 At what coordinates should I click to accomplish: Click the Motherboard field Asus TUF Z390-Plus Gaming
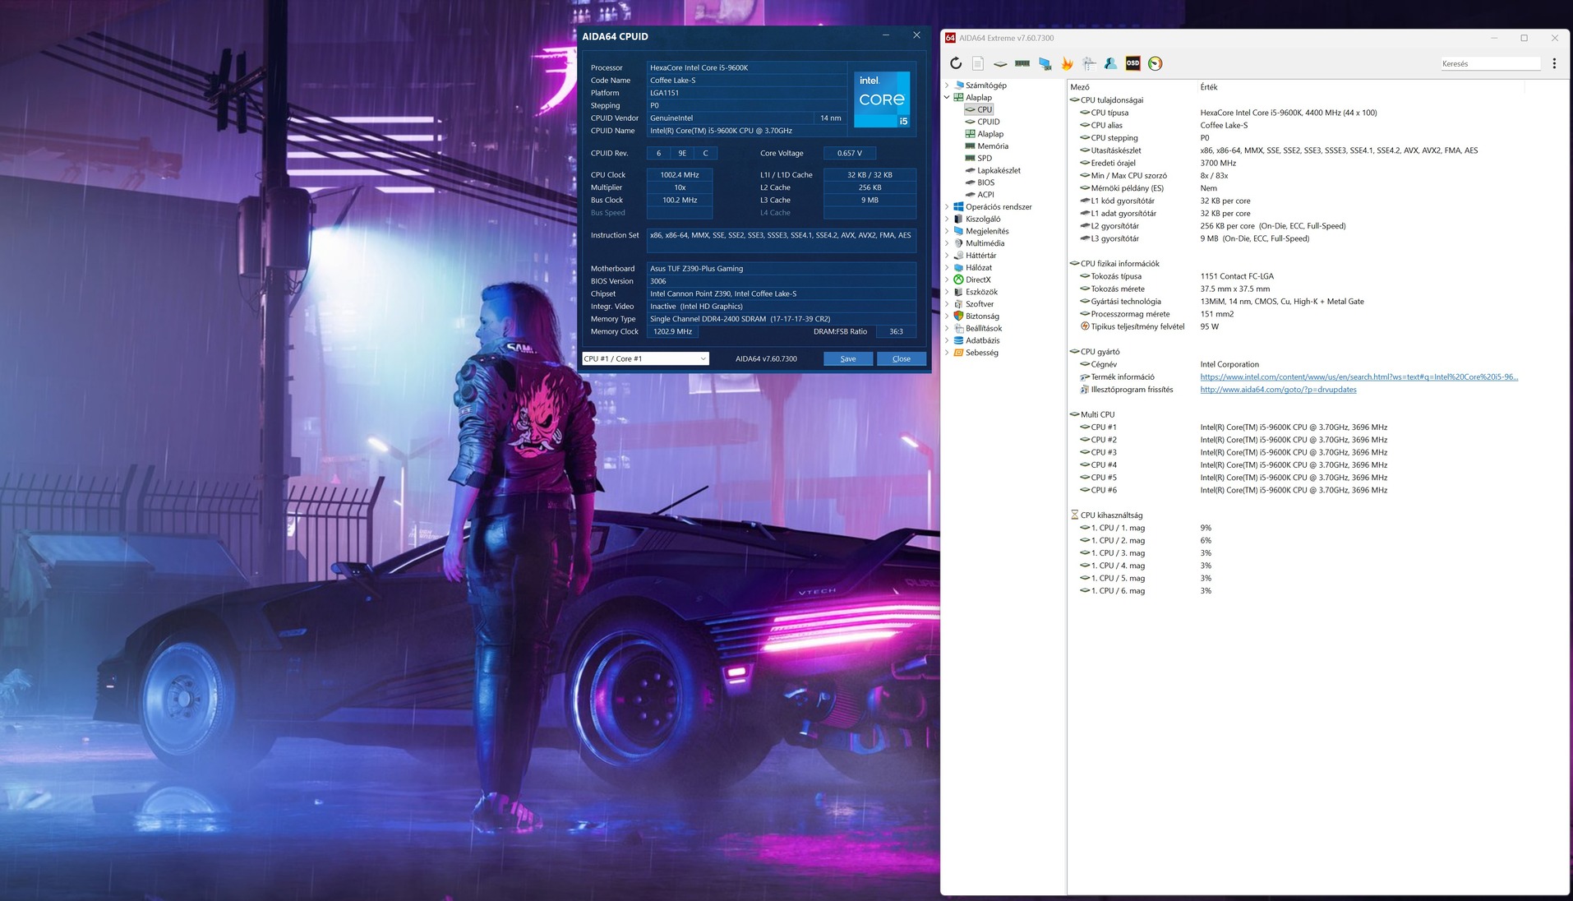(x=782, y=269)
